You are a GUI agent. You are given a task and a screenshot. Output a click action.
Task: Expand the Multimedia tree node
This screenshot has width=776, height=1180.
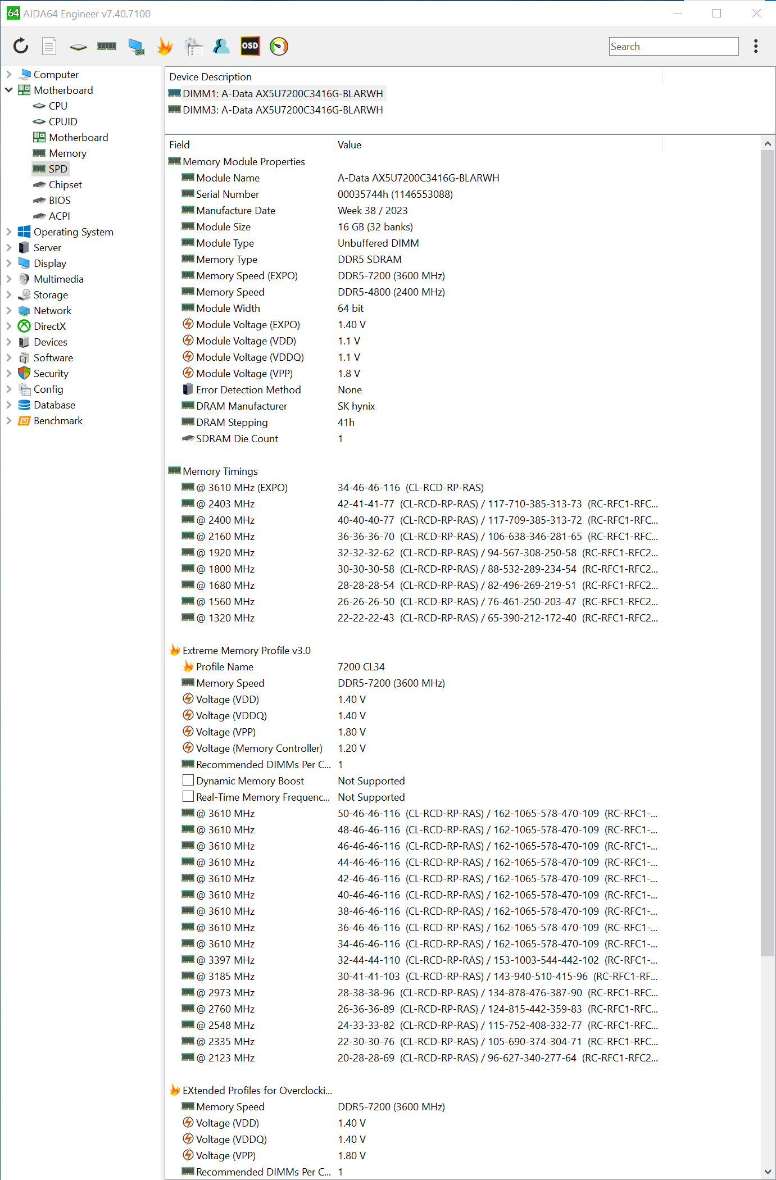click(8, 279)
